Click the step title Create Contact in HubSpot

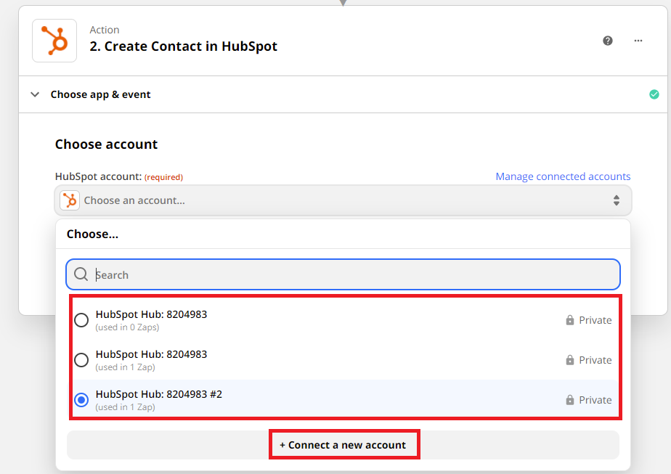click(183, 46)
